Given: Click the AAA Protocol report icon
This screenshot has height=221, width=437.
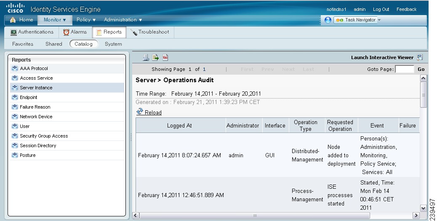Looking at the screenshot, I should pos(15,68).
